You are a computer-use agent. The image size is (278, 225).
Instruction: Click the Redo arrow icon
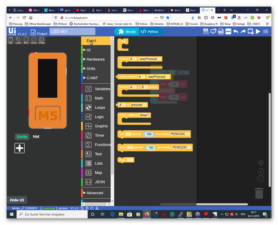point(243,32)
